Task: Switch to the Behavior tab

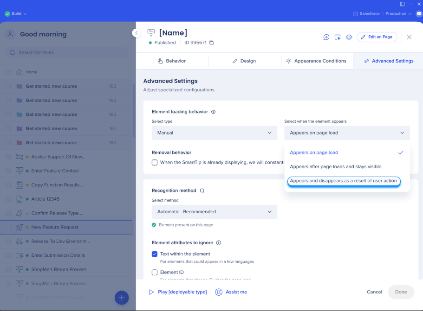Action: point(172,61)
